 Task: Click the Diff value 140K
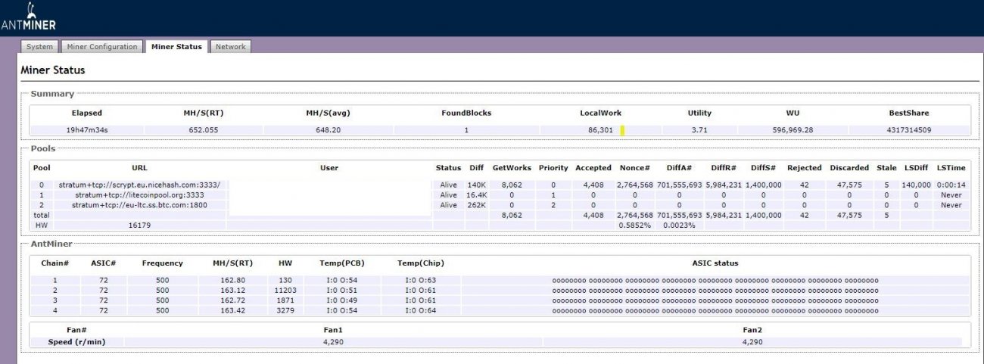(x=476, y=185)
